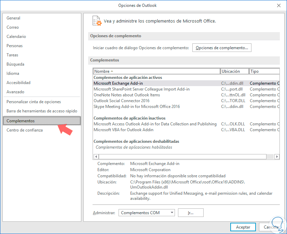287x234 pixels.
Task: Click the Ir... button
Action: click(191, 213)
